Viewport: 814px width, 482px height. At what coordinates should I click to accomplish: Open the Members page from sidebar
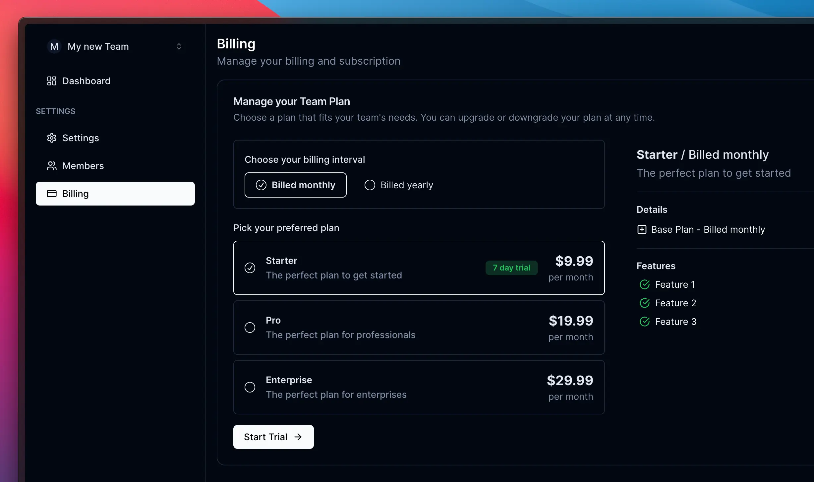(x=83, y=166)
